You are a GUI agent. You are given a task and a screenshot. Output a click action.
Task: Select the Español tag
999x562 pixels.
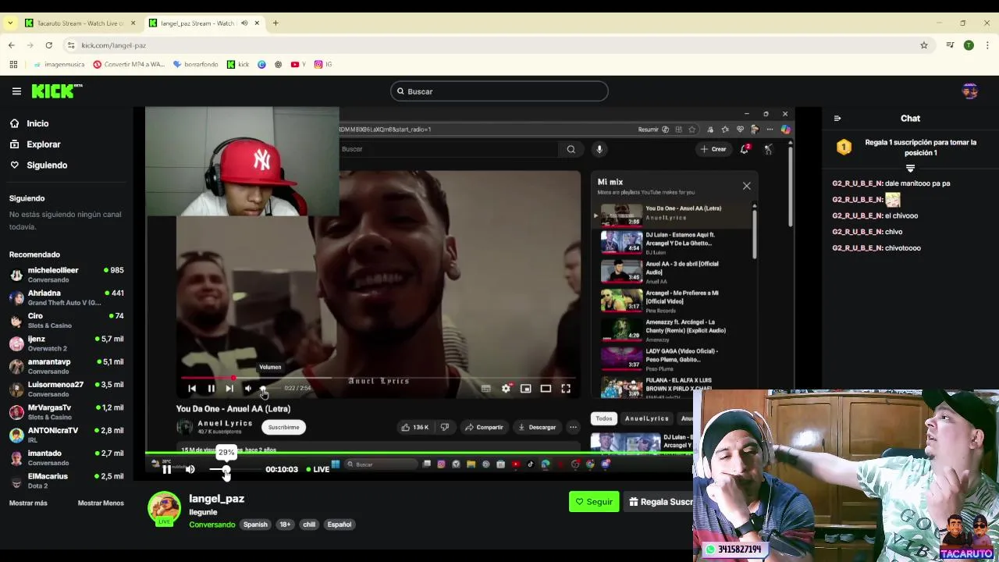[x=340, y=525]
